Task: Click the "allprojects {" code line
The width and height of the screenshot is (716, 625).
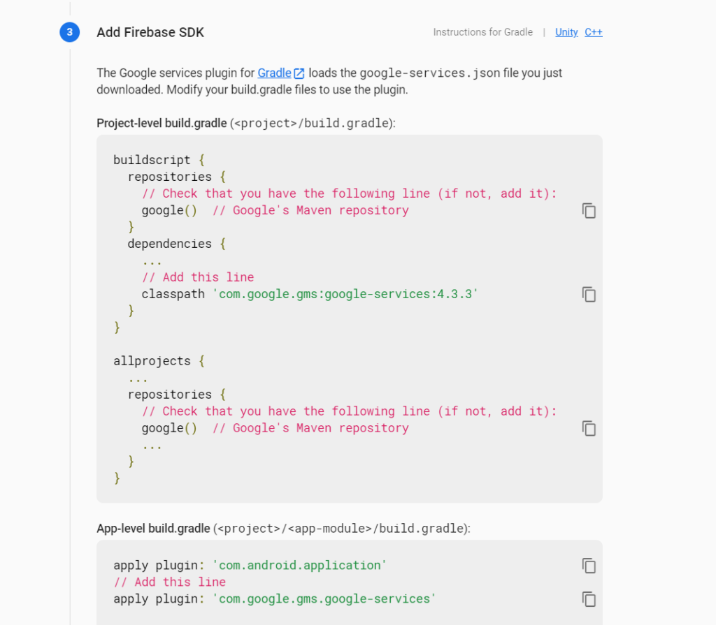Action: 159,361
